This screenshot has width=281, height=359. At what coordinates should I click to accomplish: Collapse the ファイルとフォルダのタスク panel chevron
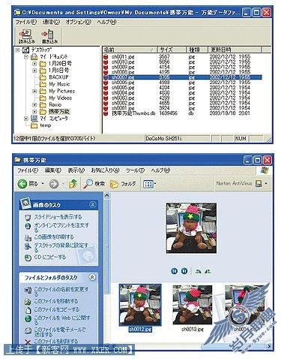point(92,277)
